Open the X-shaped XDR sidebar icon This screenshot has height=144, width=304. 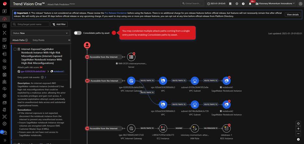pos(5,33)
